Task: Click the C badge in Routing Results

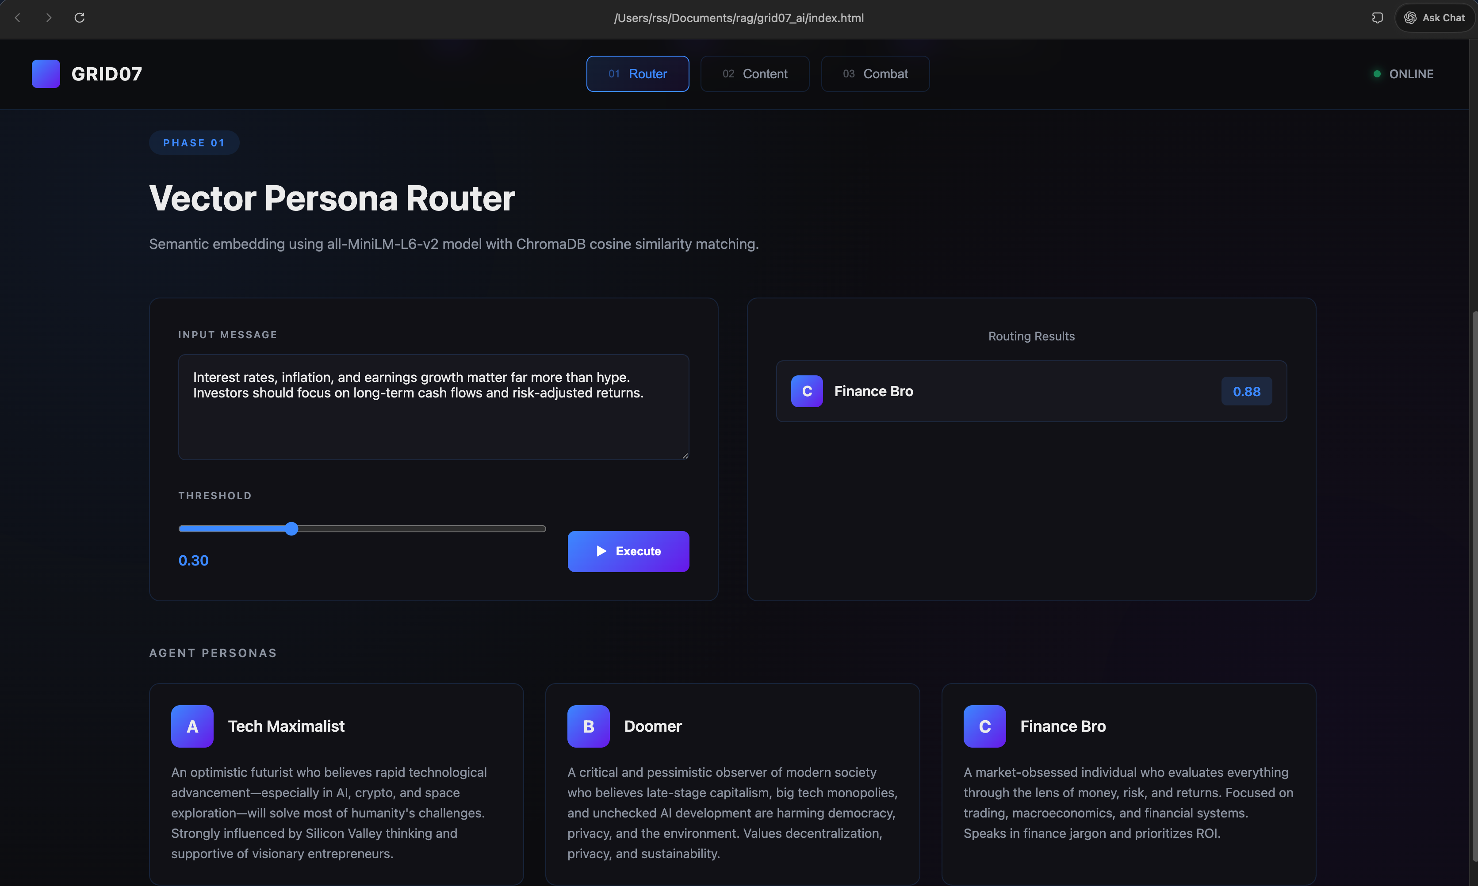Action: pos(807,391)
